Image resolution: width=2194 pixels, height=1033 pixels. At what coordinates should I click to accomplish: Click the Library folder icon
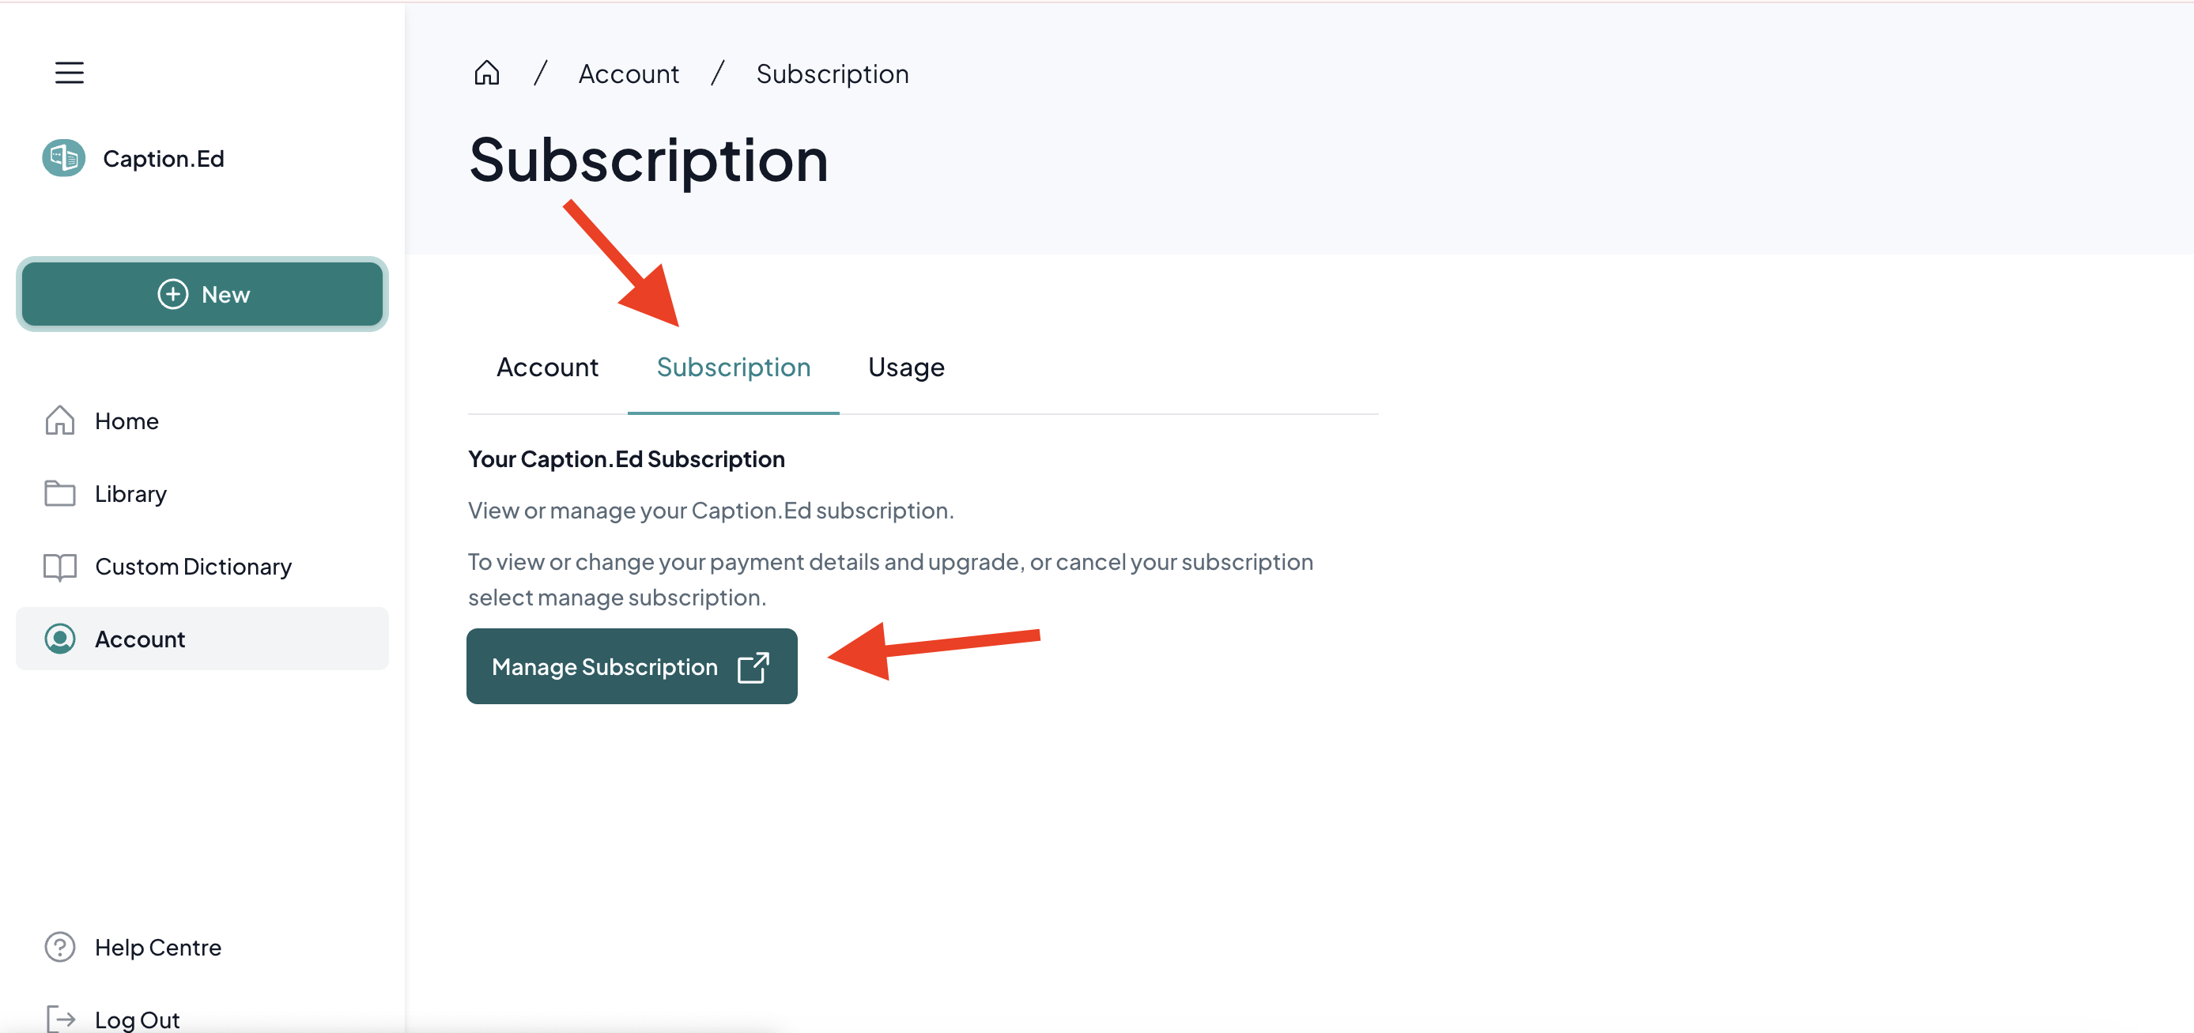tap(59, 493)
